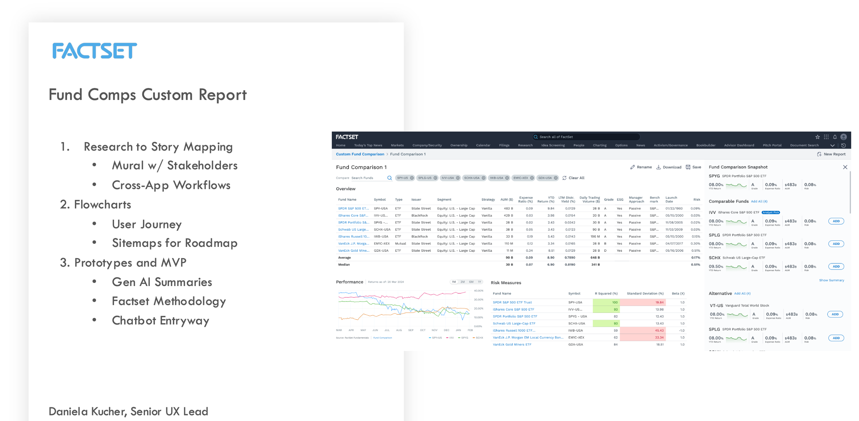859x421 pixels.
Task: Open SPDR S&P 500 ETF Trust in Risk Measures
Action: (x=512, y=303)
